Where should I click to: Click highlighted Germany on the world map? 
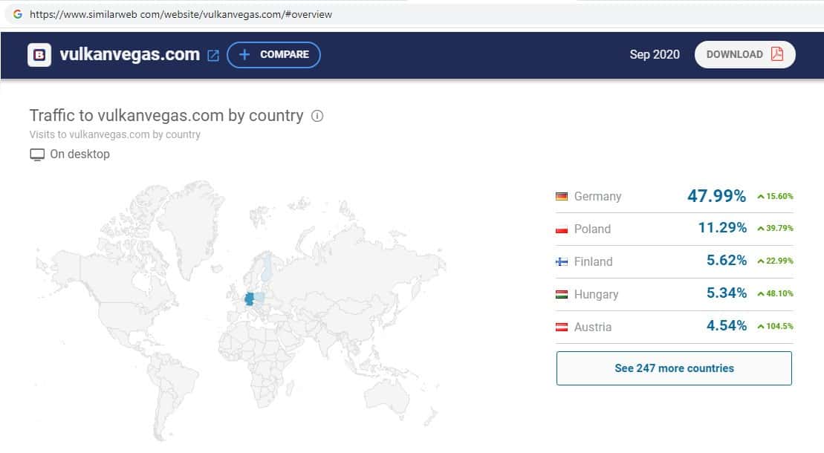(x=250, y=299)
